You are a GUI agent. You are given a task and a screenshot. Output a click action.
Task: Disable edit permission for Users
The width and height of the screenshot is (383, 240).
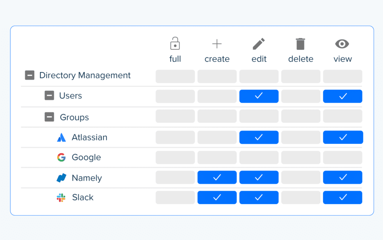pyautogui.click(x=259, y=96)
